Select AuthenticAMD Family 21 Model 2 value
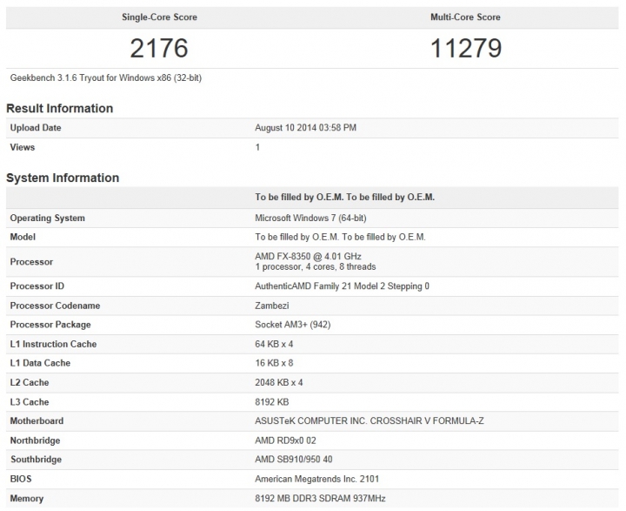626x511 pixels. 343,286
